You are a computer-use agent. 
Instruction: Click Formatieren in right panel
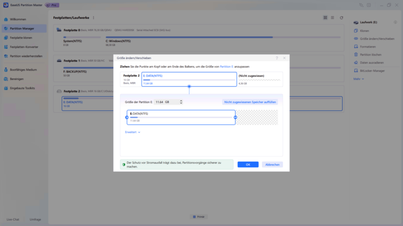368,47
